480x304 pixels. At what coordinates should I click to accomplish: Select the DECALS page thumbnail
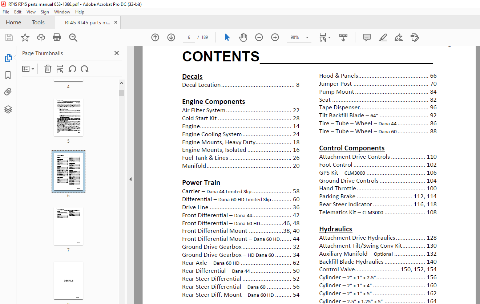pos(68,280)
